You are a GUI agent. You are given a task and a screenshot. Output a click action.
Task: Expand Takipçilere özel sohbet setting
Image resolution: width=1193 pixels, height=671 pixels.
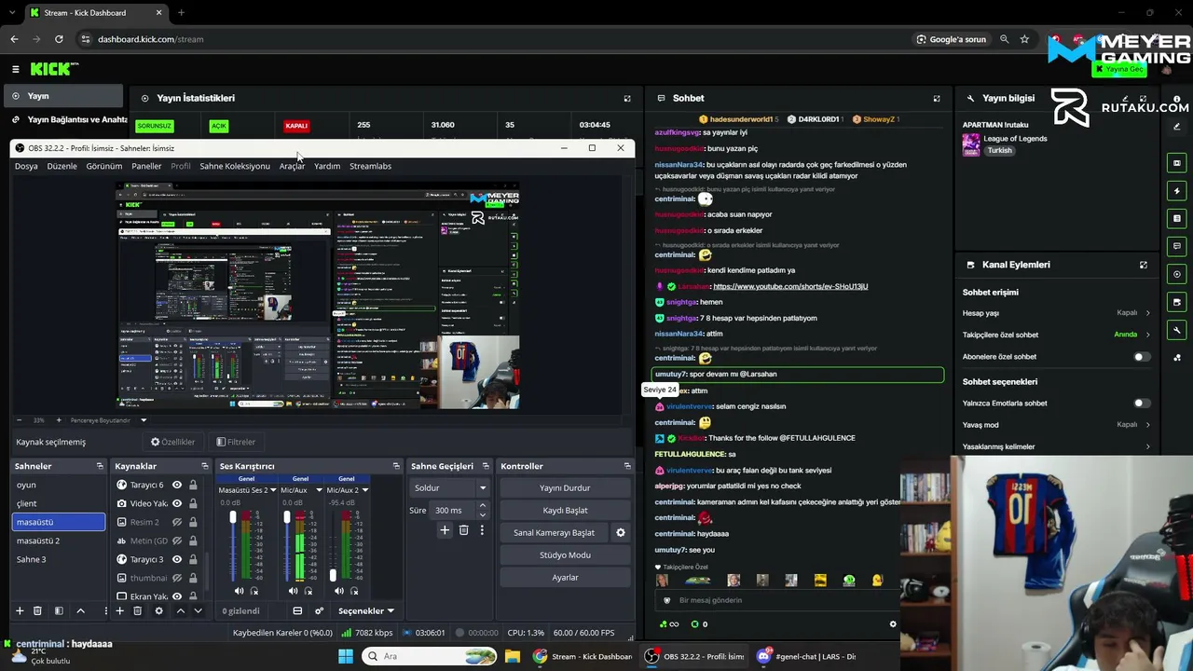coord(1057,335)
